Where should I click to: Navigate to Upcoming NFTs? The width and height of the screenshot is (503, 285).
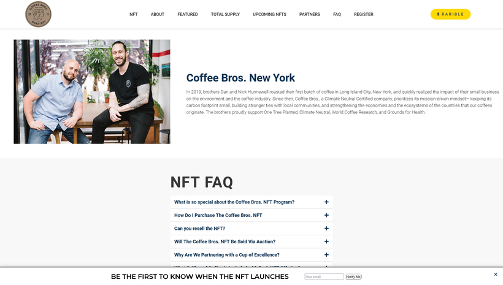[269, 14]
